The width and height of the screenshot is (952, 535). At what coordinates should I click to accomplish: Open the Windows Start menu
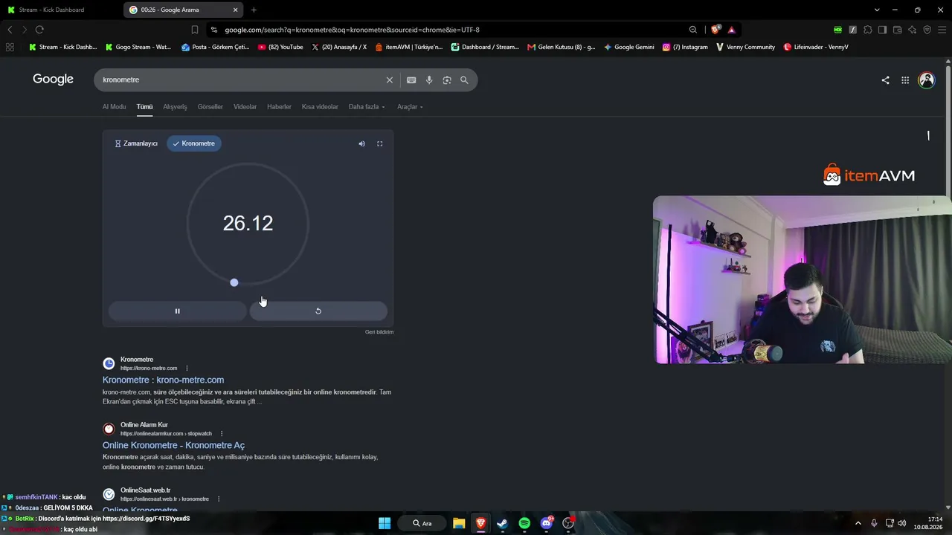[385, 523]
